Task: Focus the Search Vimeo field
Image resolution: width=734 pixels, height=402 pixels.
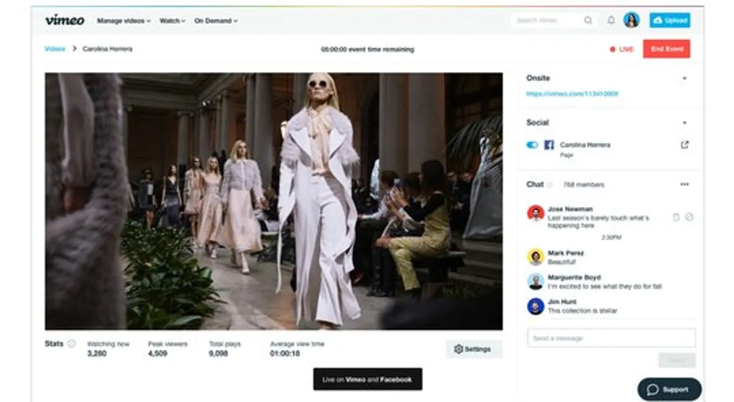Action: tap(555, 20)
